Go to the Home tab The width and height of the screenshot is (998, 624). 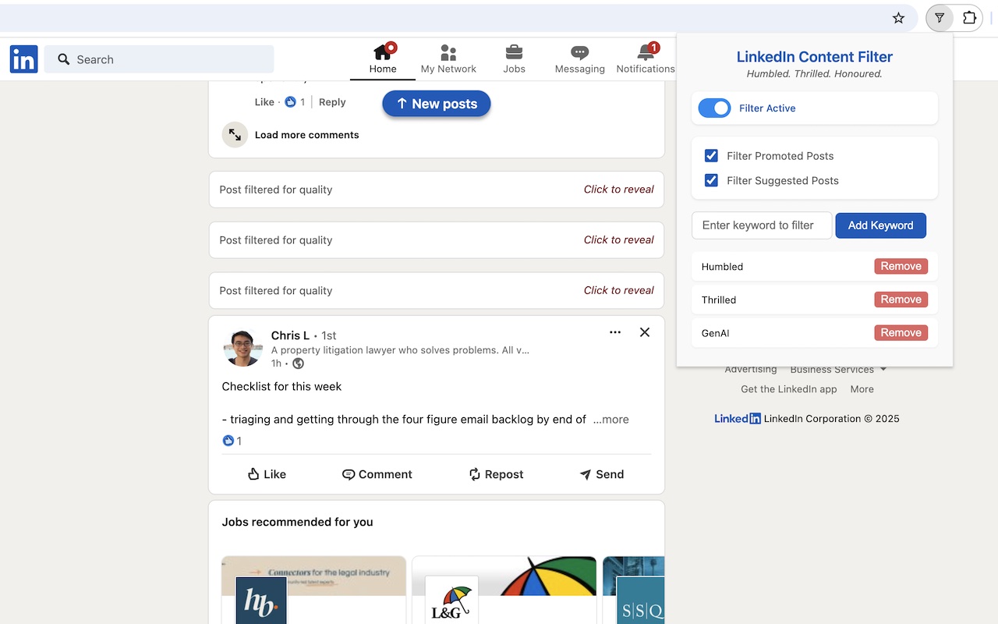click(x=383, y=59)
